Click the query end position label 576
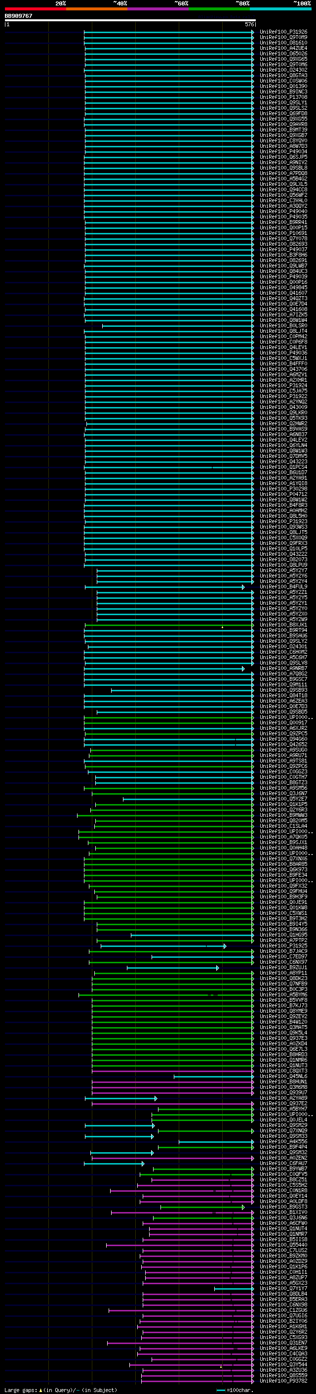This screenshot has height=1394, width=316. (249, 24)
